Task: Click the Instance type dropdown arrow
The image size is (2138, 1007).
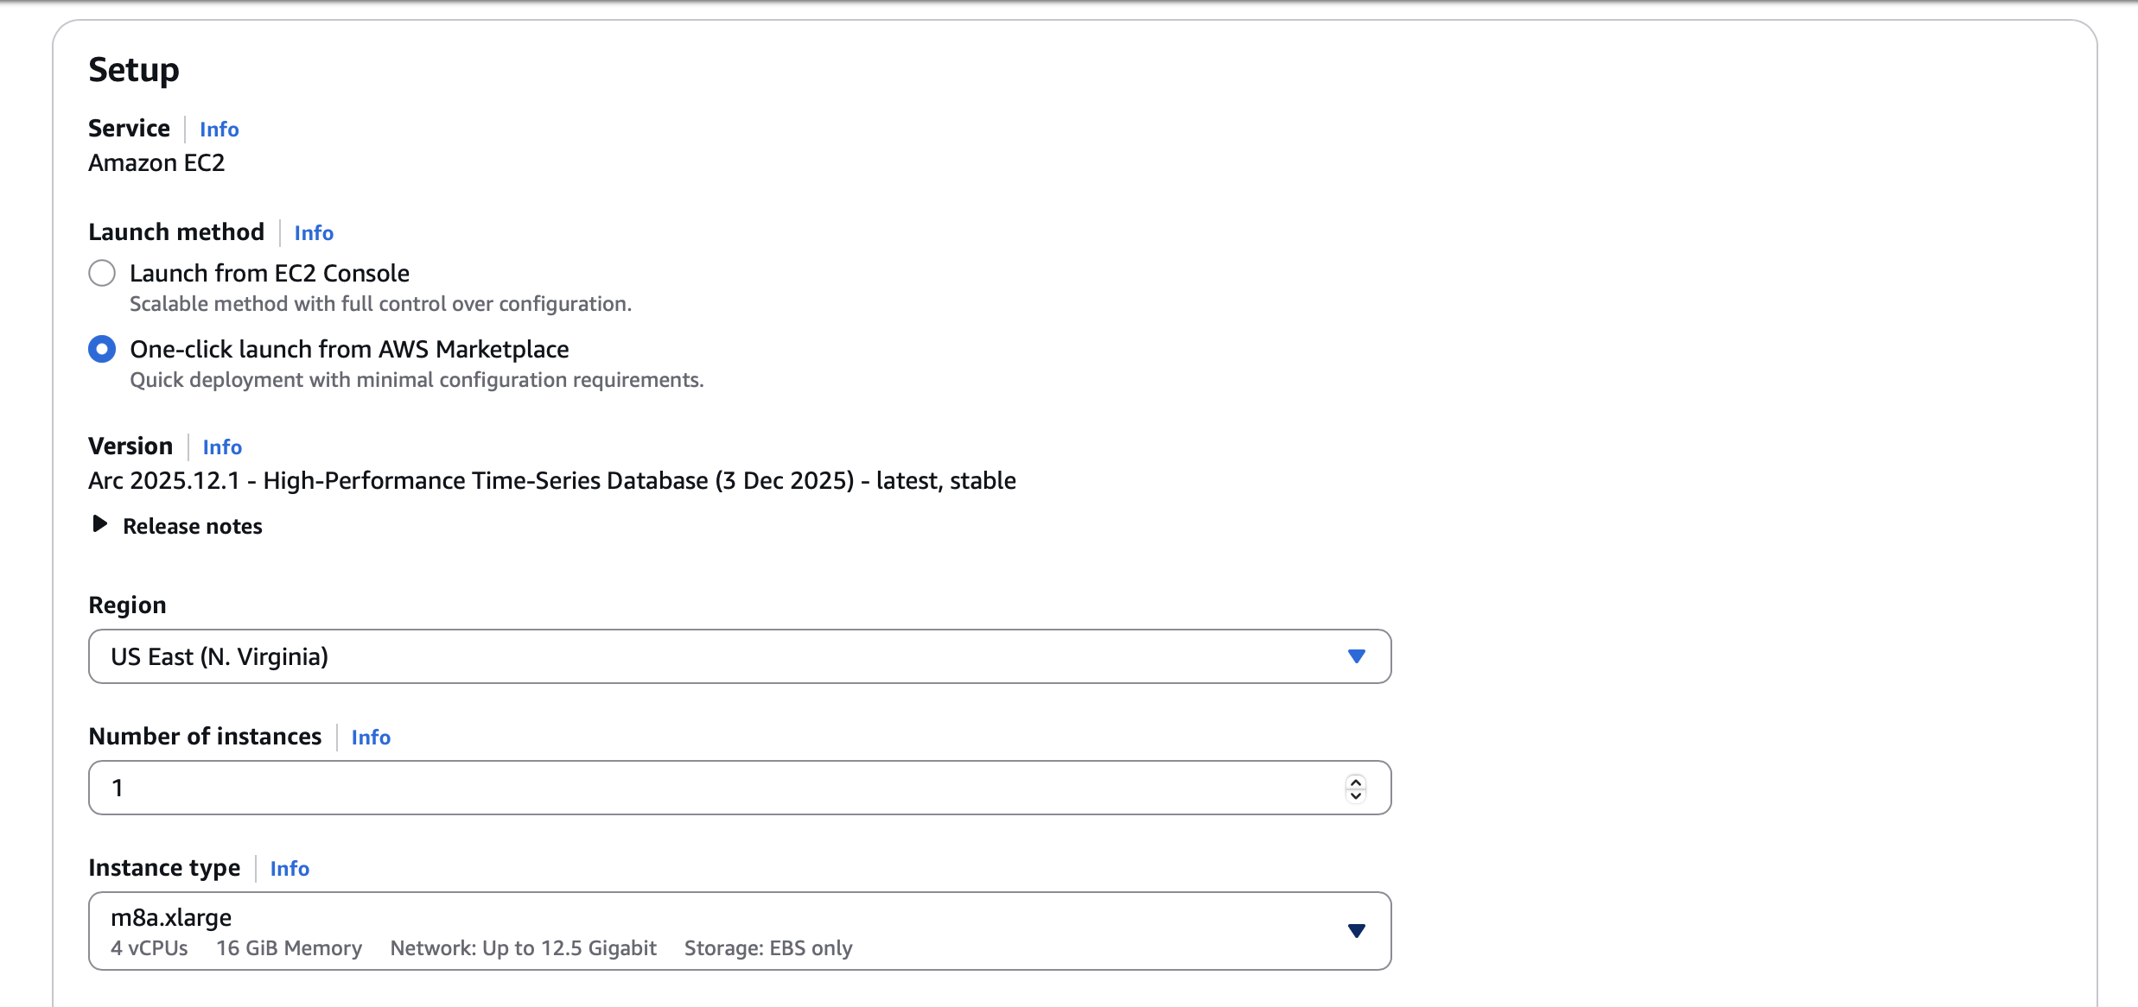Action: 1357,930
